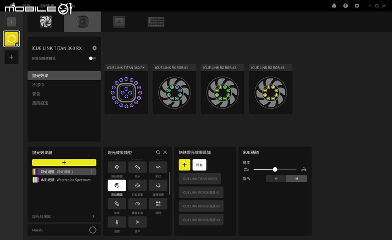Choose the arrow-from-bar effect icon
The height and width of the screenshot is (240, 392).
137,222
